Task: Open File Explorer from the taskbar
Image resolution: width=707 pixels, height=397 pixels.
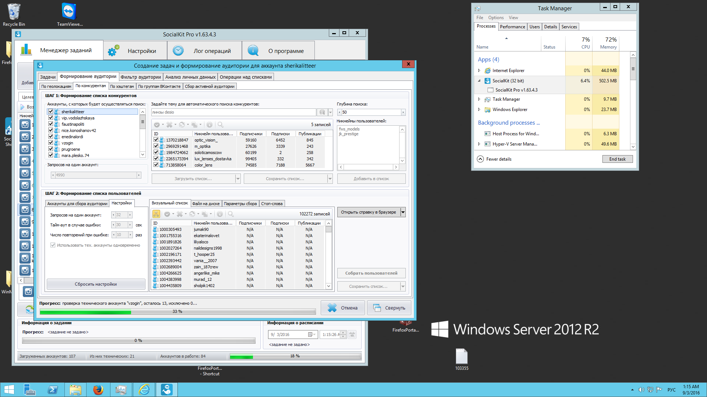Action: [75, 390]
